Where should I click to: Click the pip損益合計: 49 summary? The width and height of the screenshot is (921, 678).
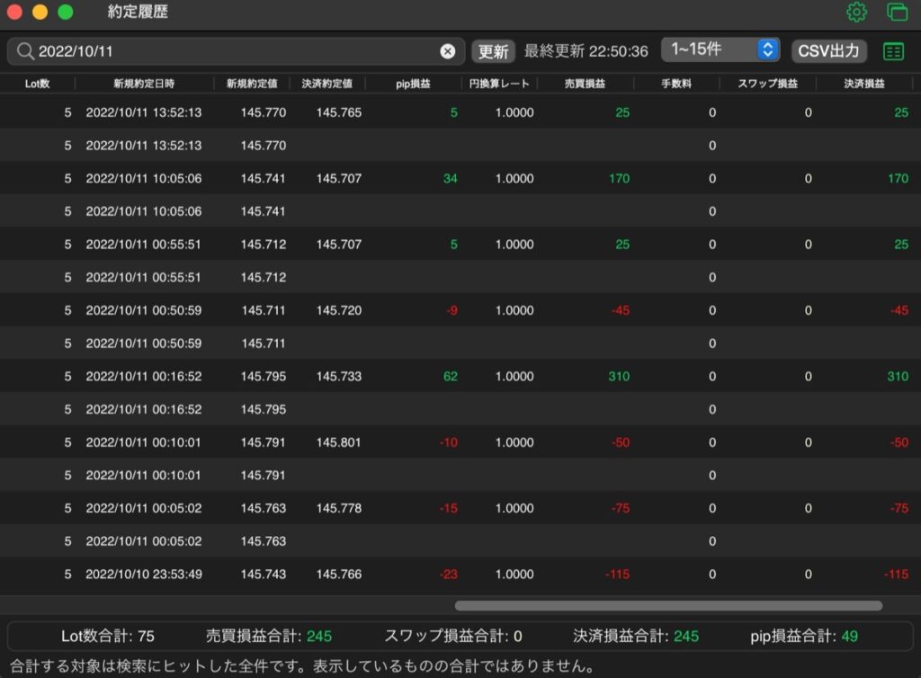[x=803, y=637]
